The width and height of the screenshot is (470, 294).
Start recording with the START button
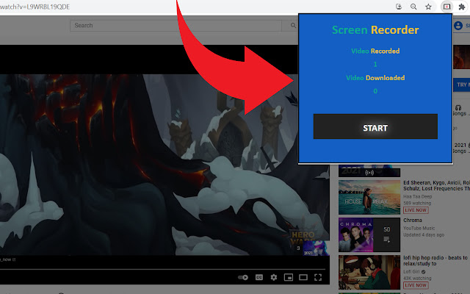pos(375,126)
